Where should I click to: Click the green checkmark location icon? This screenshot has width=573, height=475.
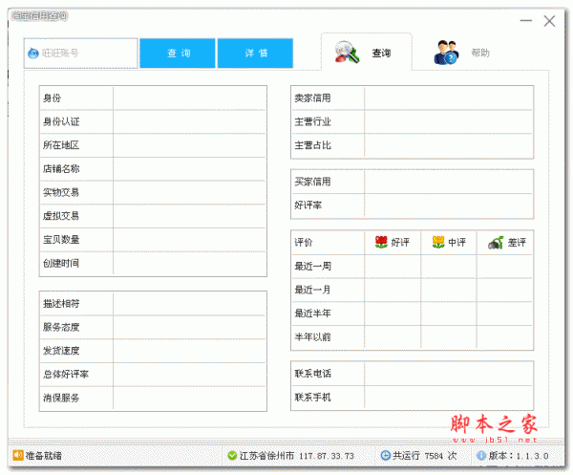coord(232,456)
